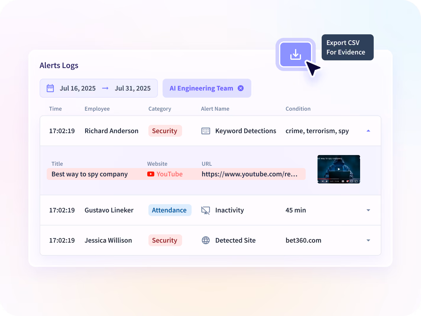Click the Attendance category tag

170,210
